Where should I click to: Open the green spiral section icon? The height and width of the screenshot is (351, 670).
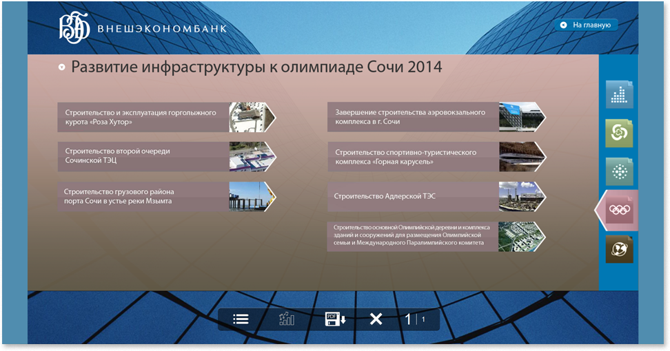tap(619, 133)
